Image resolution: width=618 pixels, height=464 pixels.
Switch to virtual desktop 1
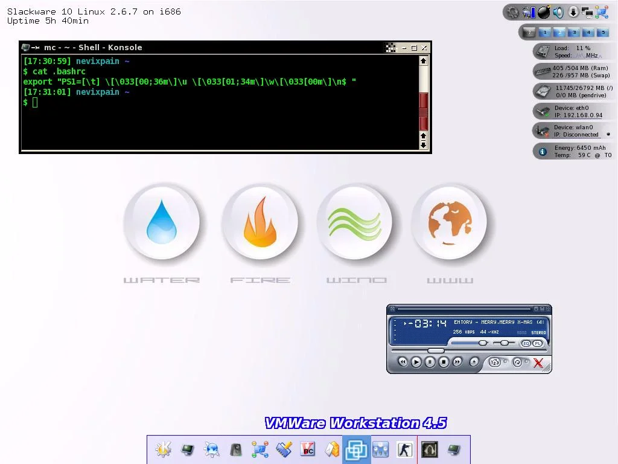point(545,33)
